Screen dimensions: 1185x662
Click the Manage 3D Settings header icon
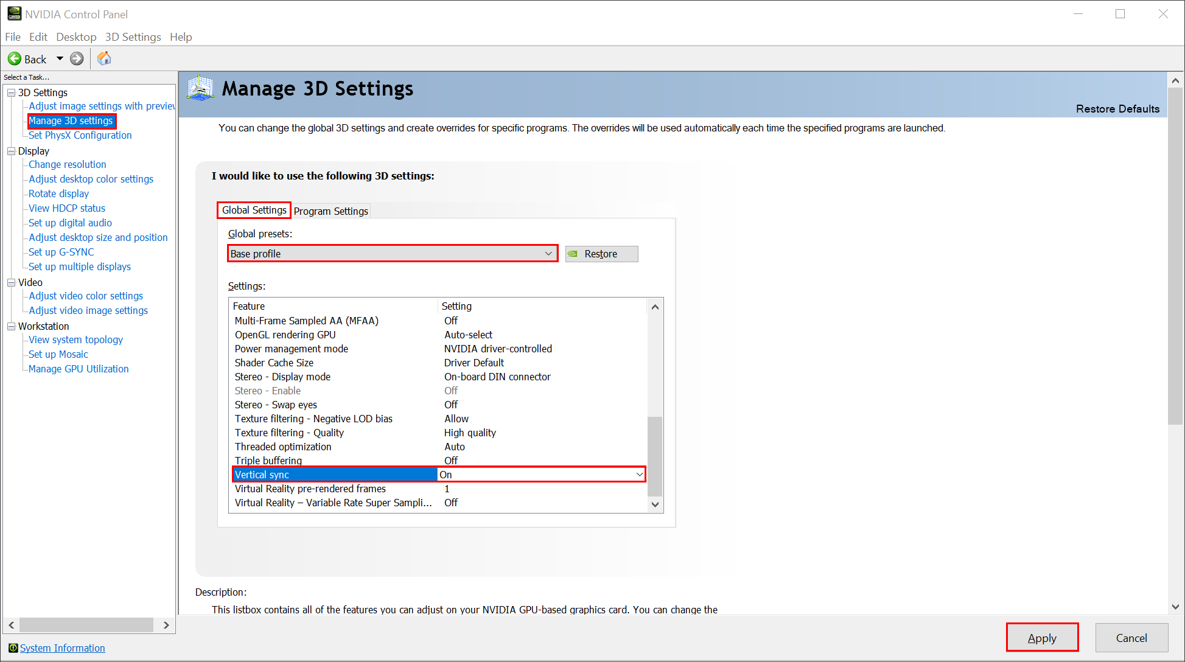pos(200,89)
